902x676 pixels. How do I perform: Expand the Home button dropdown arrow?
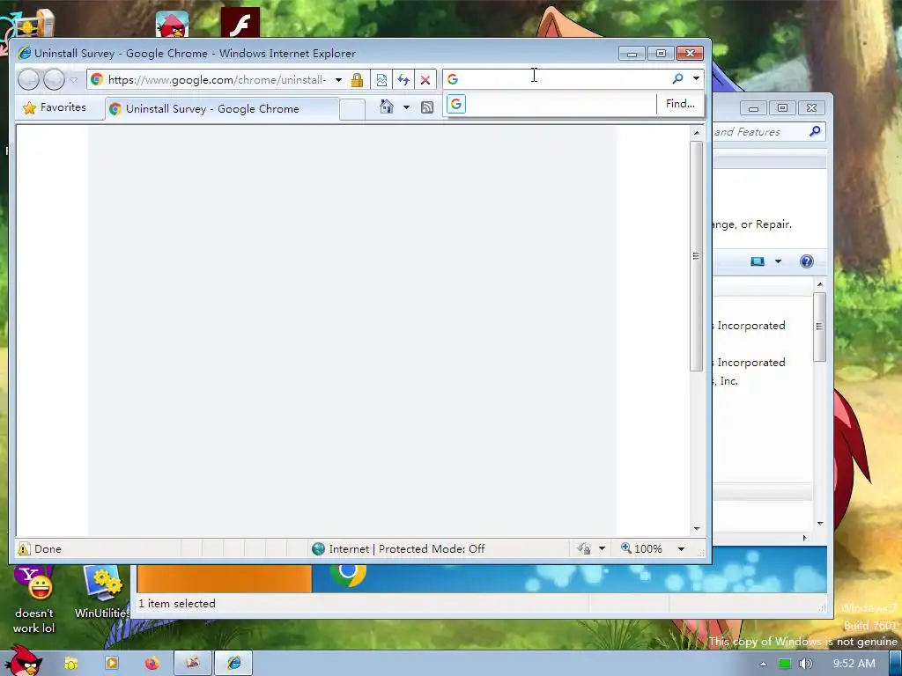coord(406,107)
